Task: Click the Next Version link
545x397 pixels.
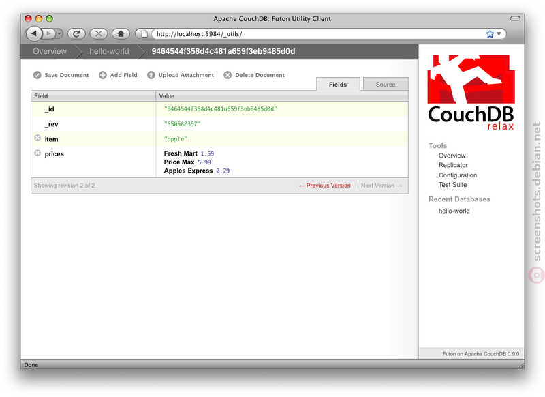Action: 381,186
